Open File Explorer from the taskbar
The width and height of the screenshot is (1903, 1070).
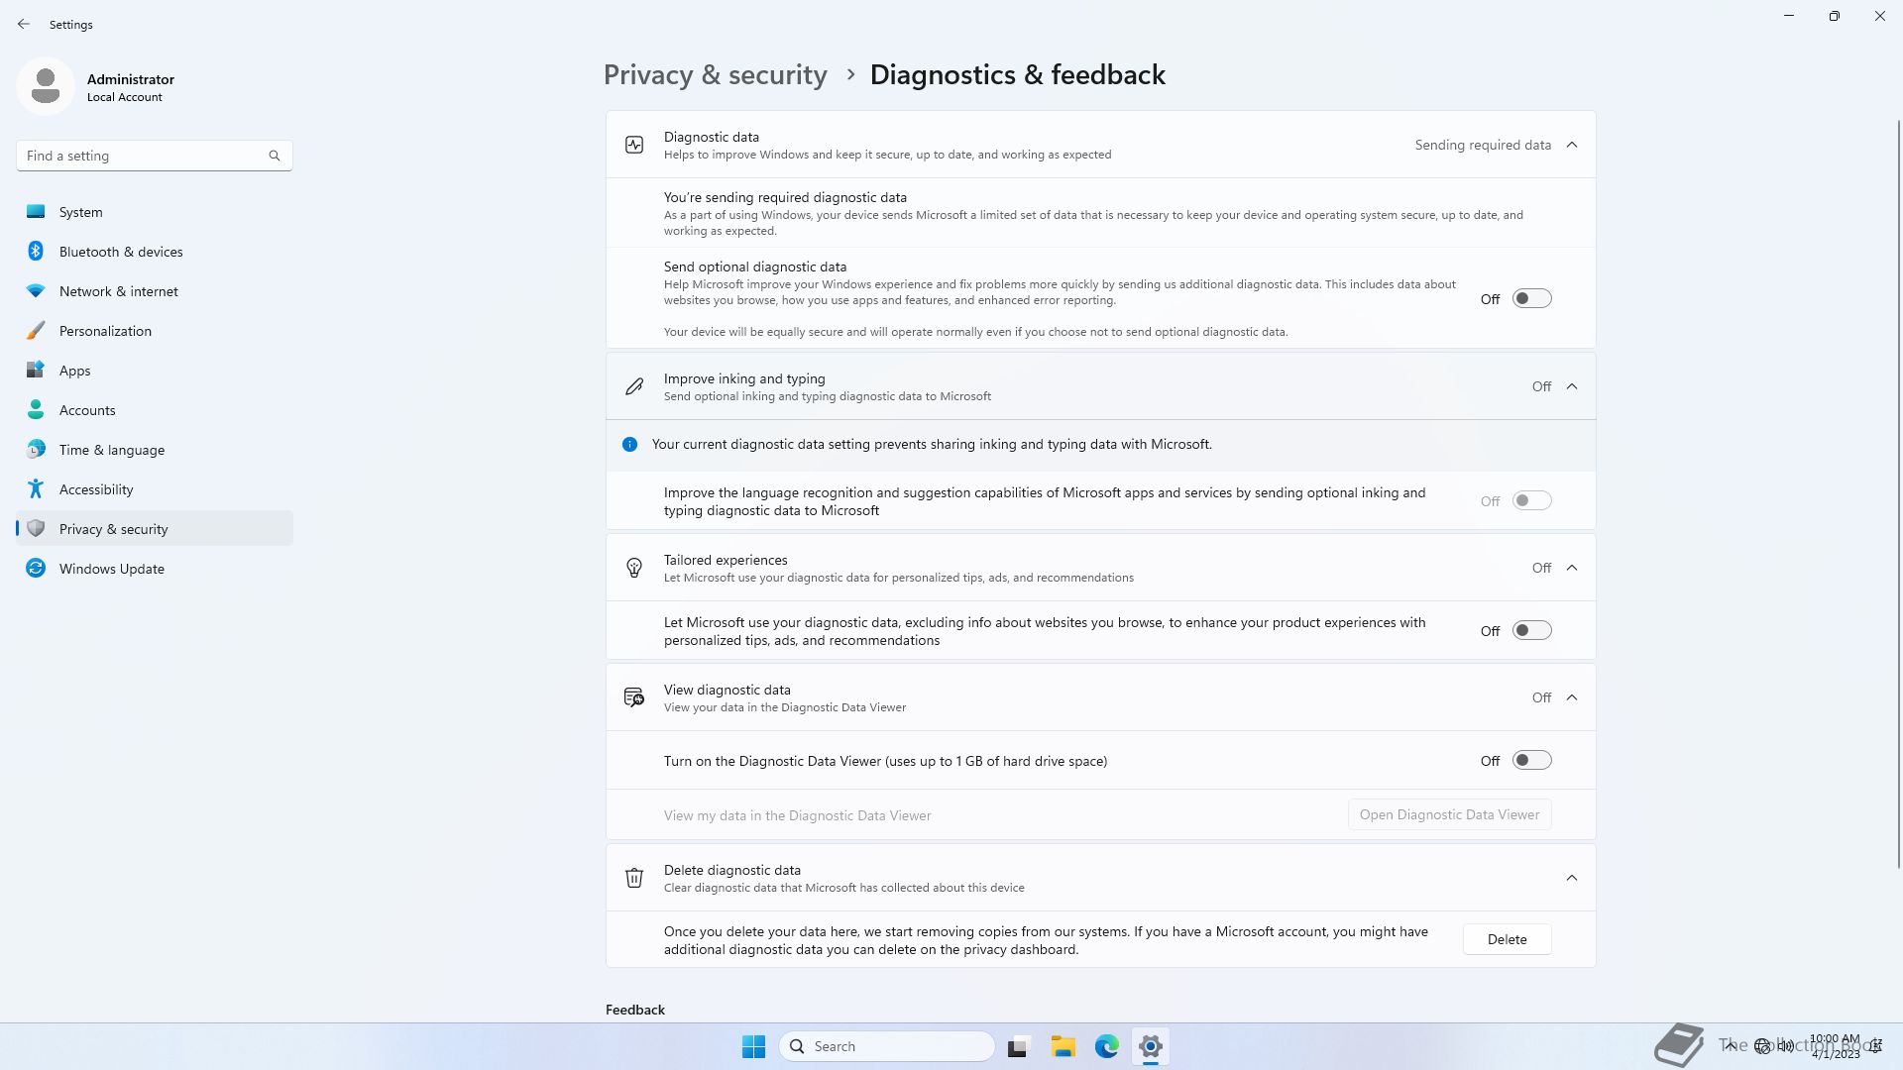[1063, 1046]
